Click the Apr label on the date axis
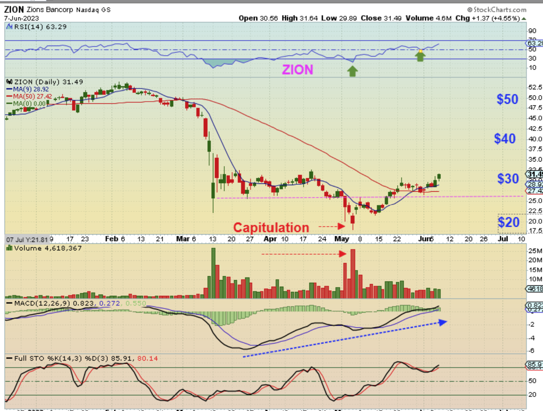The image size is (543, 411). pyautogui.click(x=270, y=239)
